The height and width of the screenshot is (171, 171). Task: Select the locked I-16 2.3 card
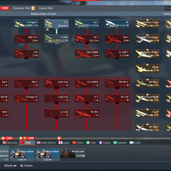click(x=27, y=53)
